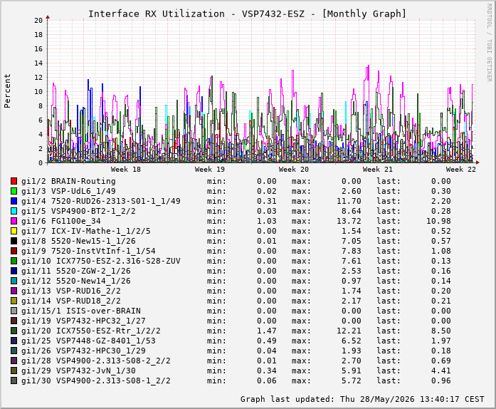Click the yellow gi1/7 ICX-IV-Mathe swatch
496x409 pixels.
coord(14,231)
